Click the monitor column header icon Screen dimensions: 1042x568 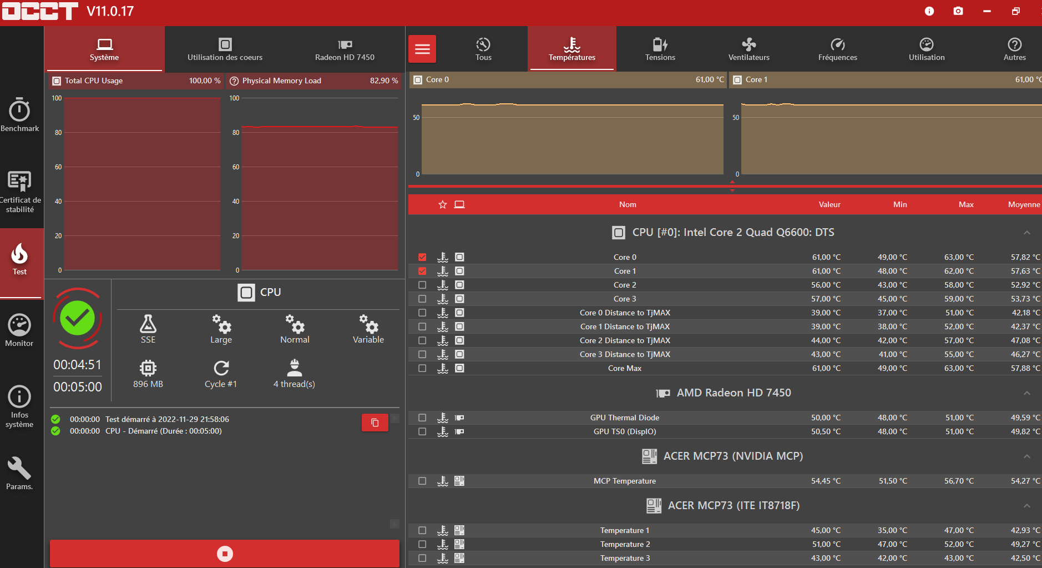click(x=459, y=204)
